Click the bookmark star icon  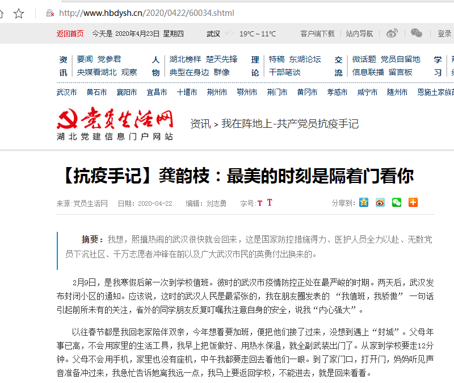(x=19, y=13)
